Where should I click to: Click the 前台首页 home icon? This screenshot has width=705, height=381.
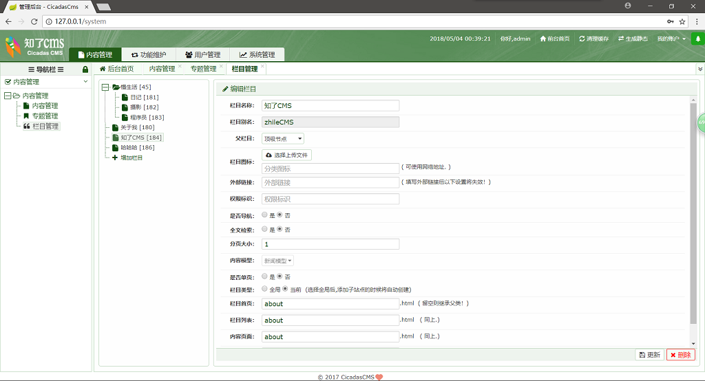point(543,39)
